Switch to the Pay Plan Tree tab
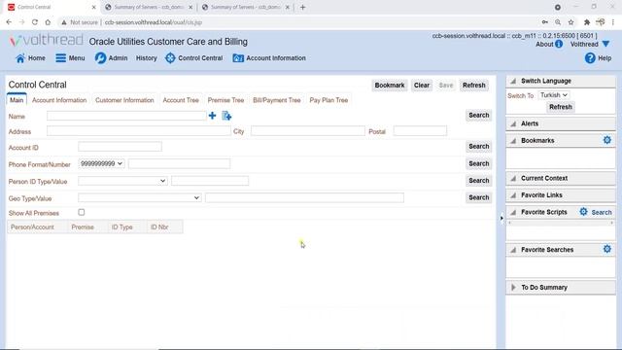Screen dimensions: 622x350 tap(328, 100)
